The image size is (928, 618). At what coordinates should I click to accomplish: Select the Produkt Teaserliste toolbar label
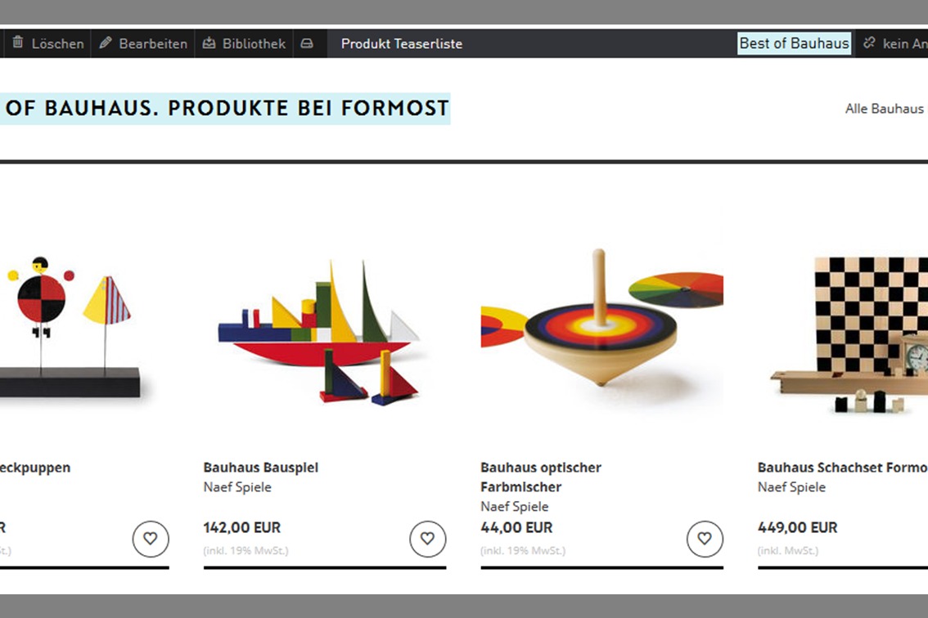pos(401,44)
